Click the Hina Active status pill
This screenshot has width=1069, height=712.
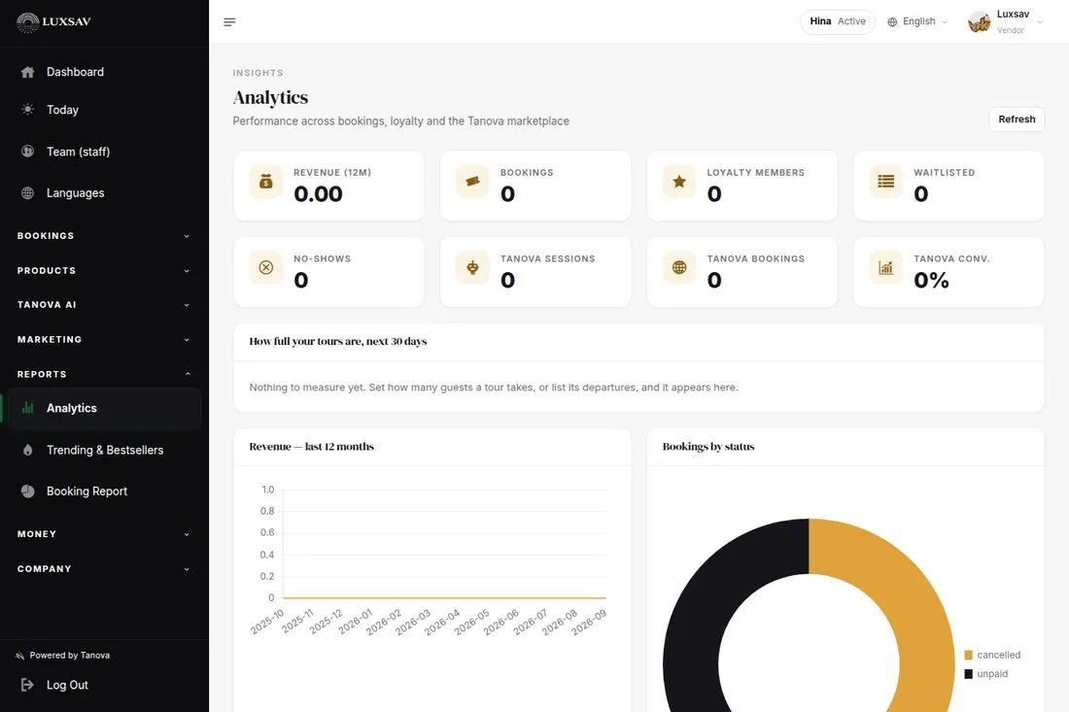click(x=837, y=21)
